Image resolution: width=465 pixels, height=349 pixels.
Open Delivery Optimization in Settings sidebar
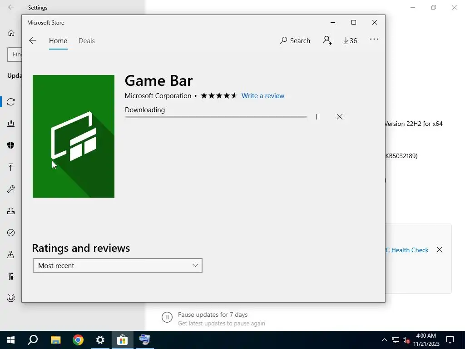(11, 124)
